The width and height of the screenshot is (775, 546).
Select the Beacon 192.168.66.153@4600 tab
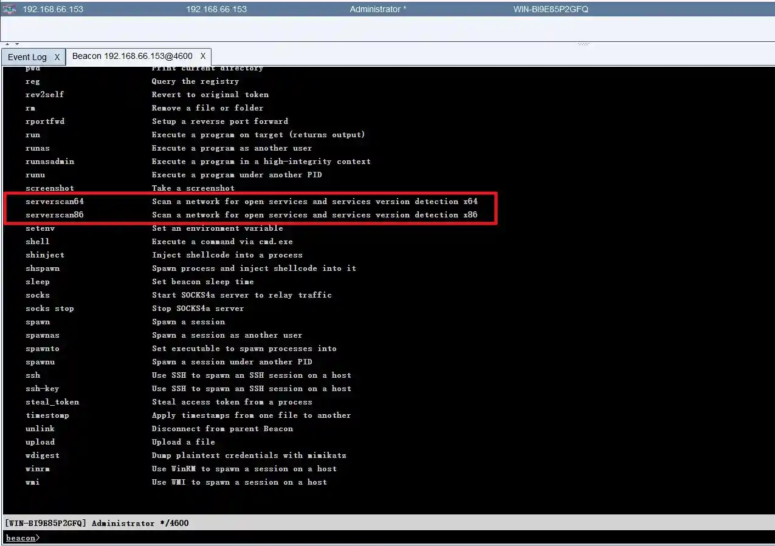(133, 55)
